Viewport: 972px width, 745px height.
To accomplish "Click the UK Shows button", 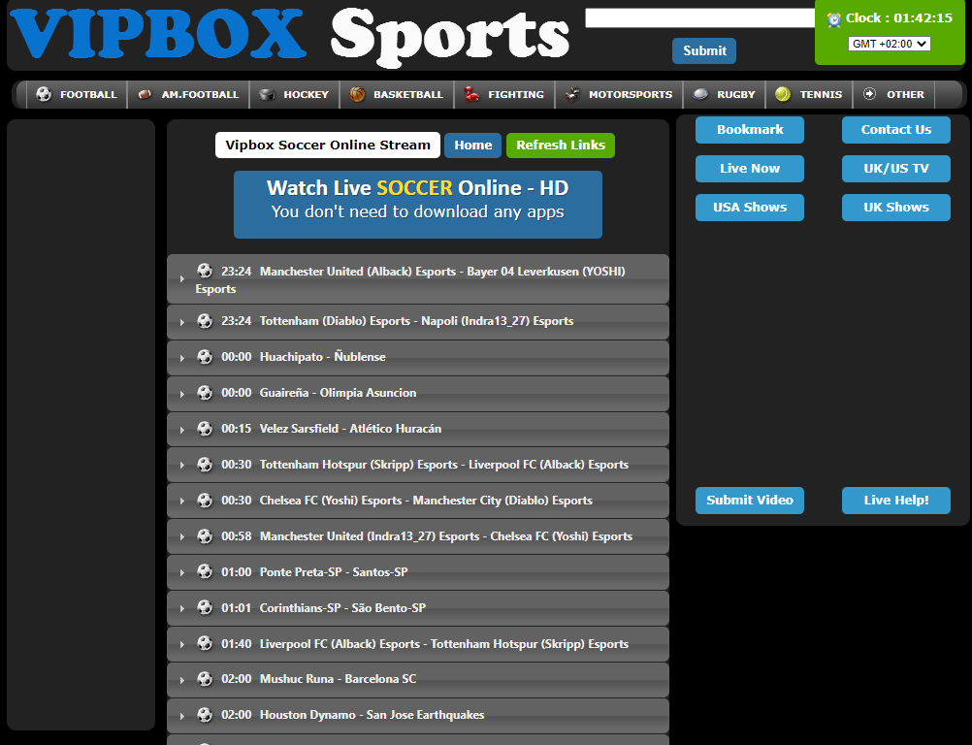I will click(x=895, y=208).
